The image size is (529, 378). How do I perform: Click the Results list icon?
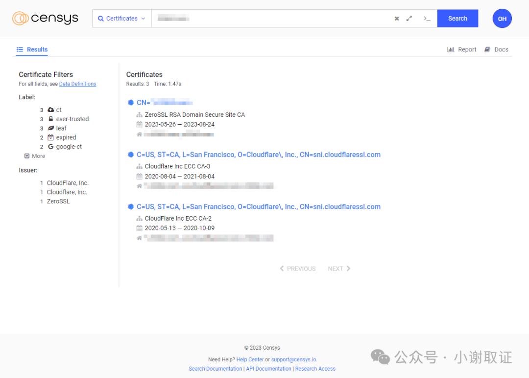20,49
